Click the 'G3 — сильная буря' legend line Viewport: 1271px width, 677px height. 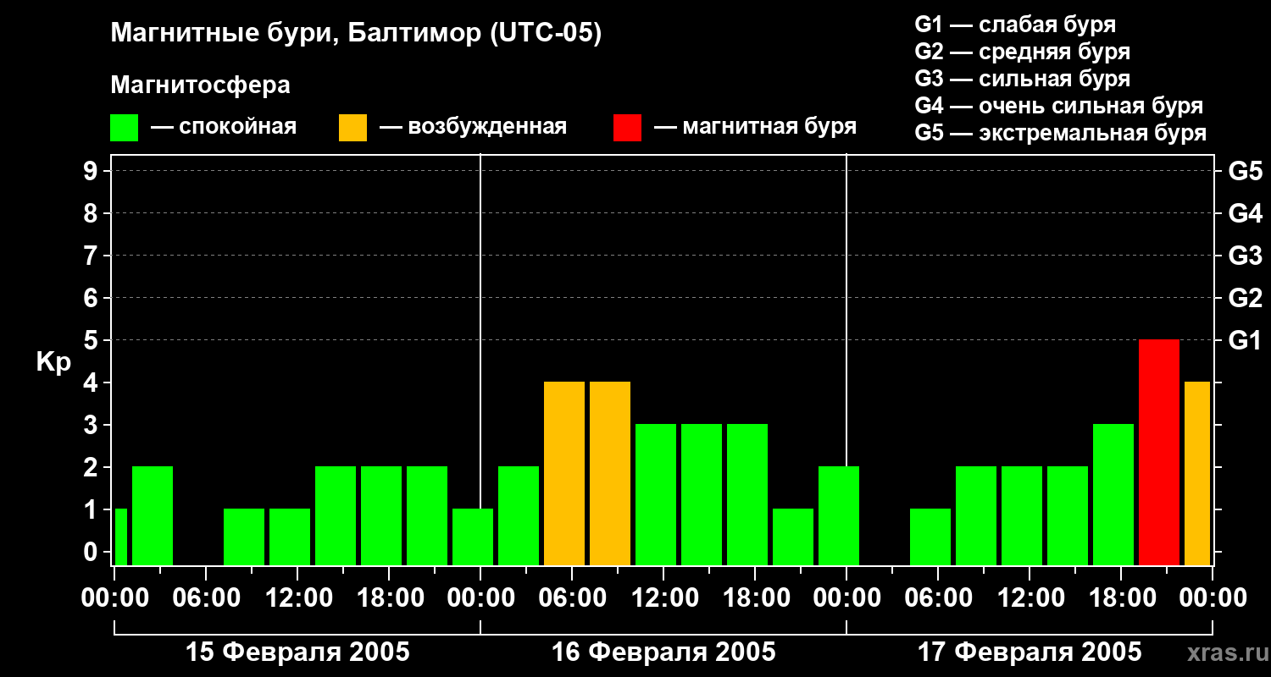1023,79
